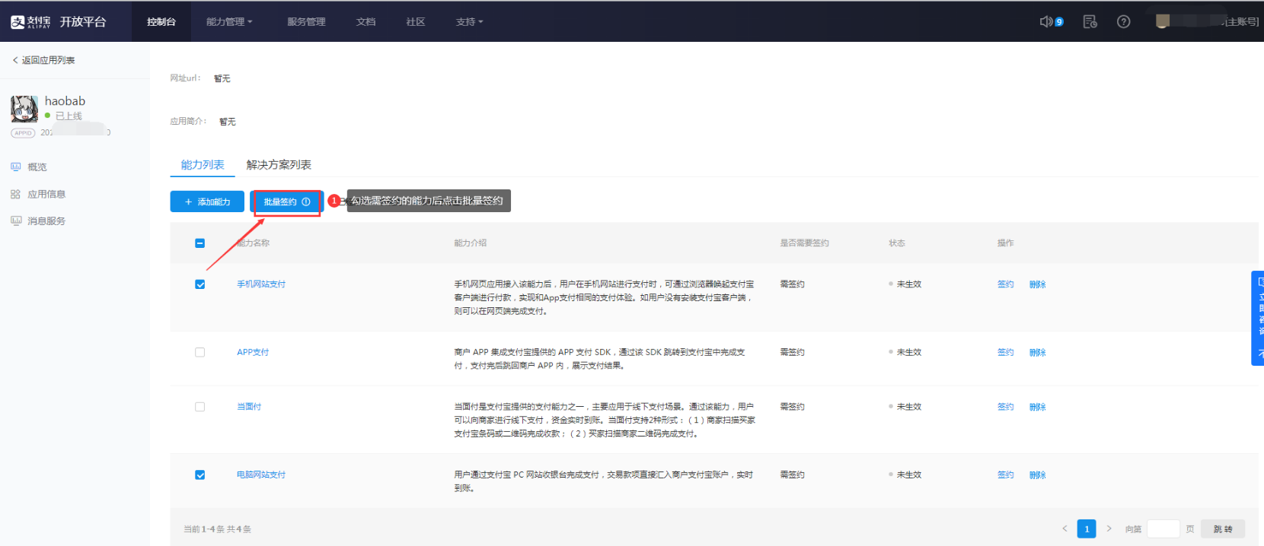The height and width of the screenshot is (546, 1264).
Task: Go back via 返回应用列表 chevron
Action: 15,60
